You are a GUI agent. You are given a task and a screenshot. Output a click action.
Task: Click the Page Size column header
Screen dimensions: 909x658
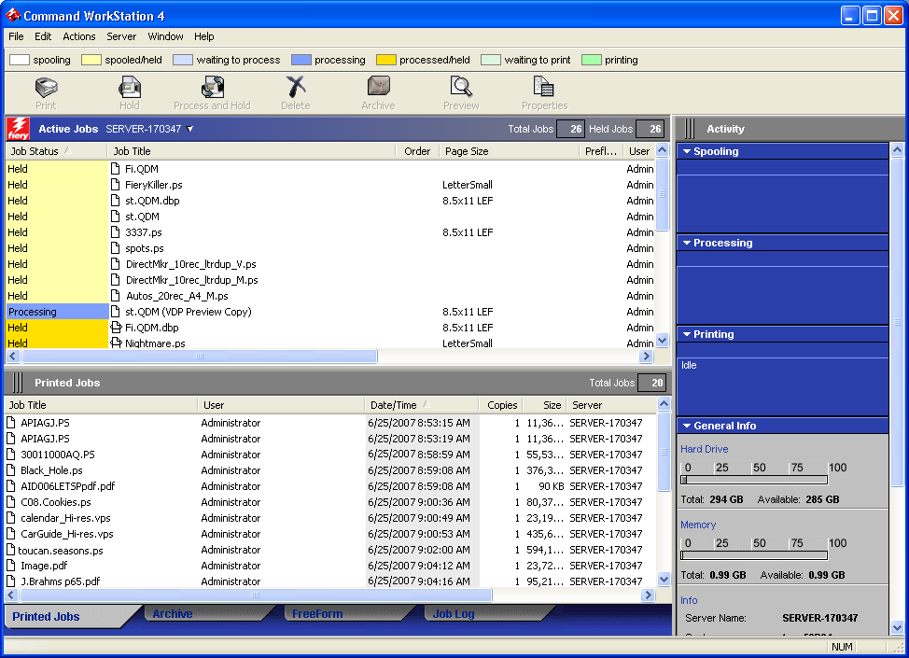tap(509, 151)
